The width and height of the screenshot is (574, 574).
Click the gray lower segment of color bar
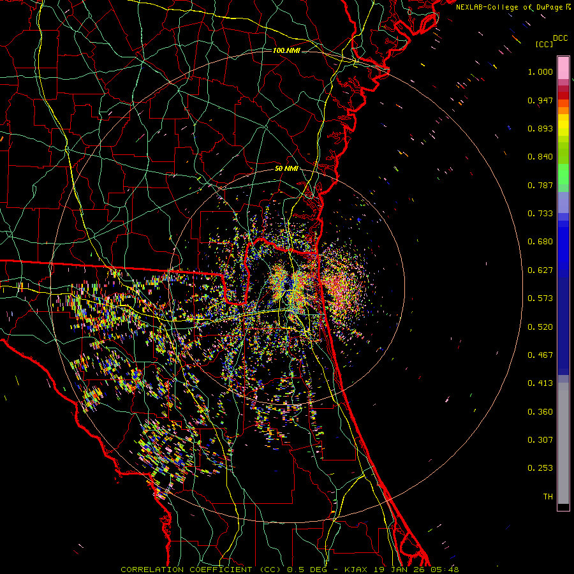(x=563, y=443)
